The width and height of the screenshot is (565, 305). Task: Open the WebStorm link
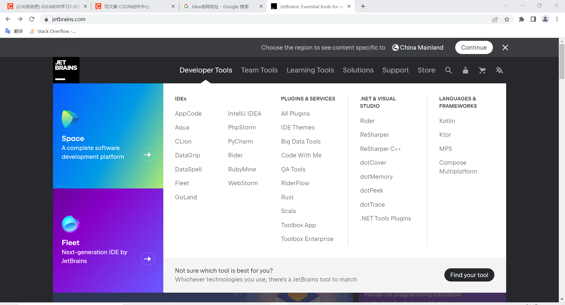(x=243, y=183)
